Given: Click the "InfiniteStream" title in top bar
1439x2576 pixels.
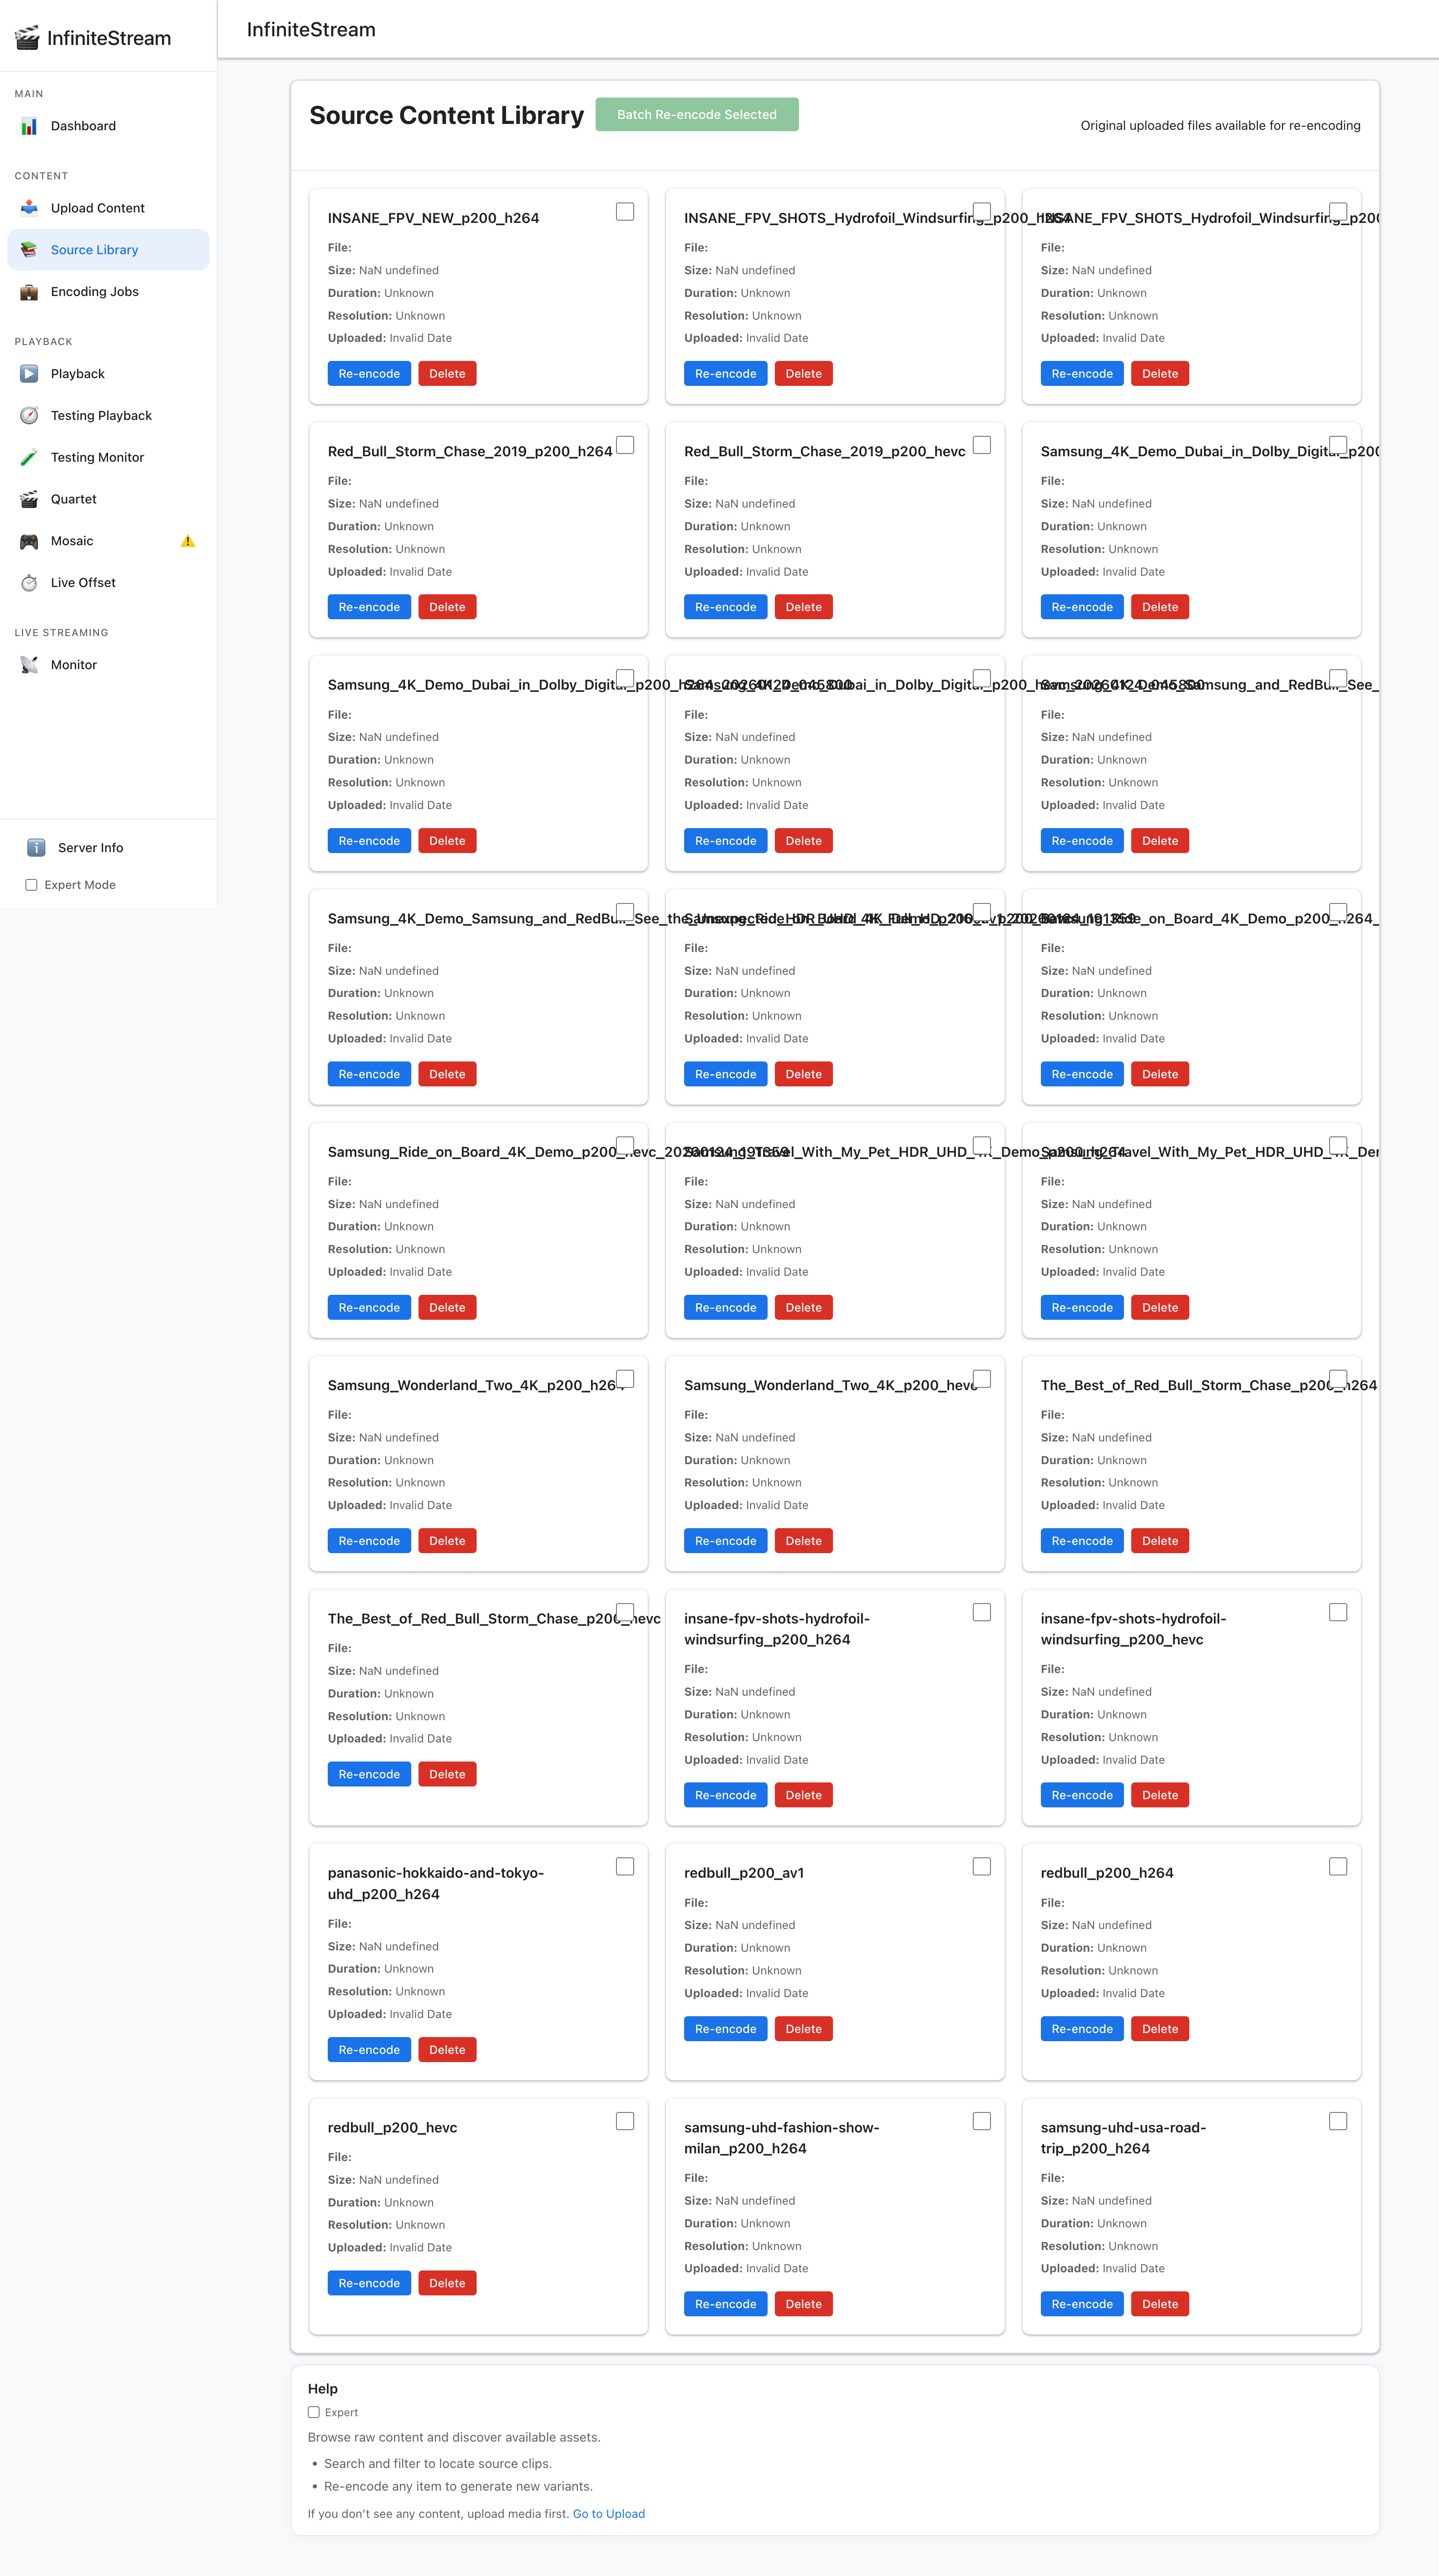Looking at the screenshot, I should [311, 30].
